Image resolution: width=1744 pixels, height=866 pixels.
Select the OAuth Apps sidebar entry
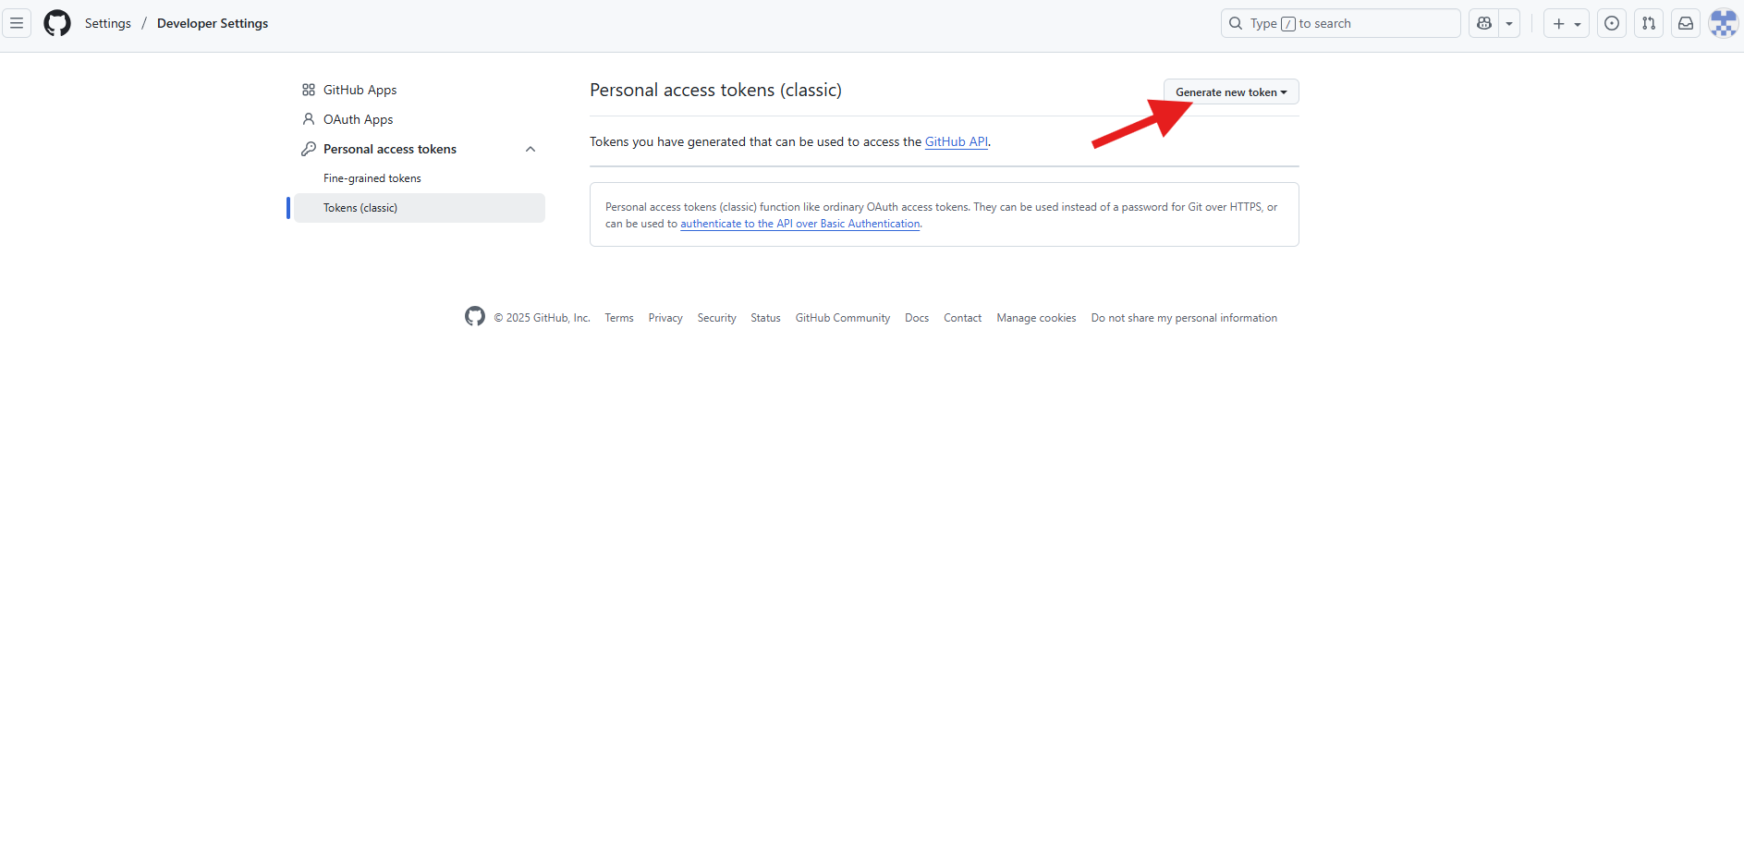[358, 119]
